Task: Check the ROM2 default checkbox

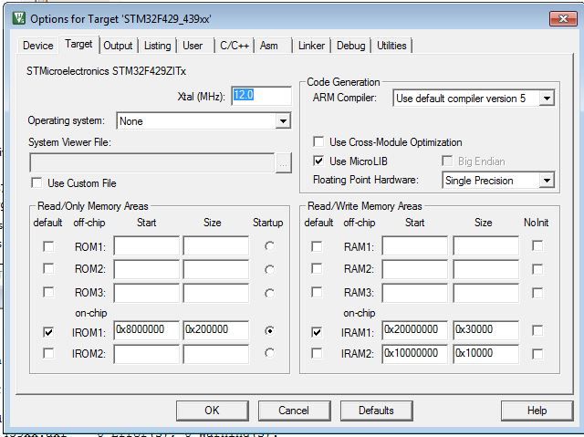Action: (48, 268)
